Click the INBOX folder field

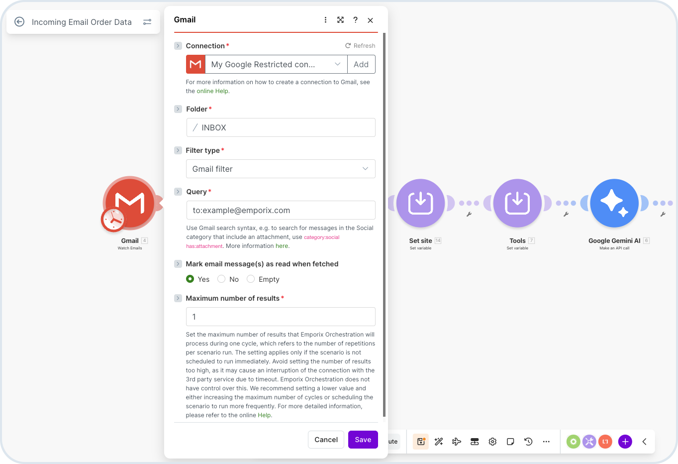(x=281, y=127)
